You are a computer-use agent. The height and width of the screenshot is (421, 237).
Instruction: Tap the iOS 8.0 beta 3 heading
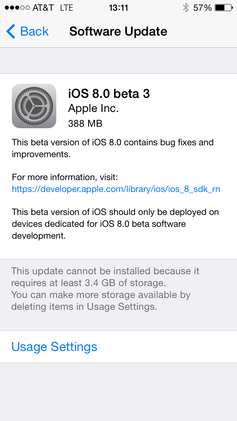pos(109,94)
